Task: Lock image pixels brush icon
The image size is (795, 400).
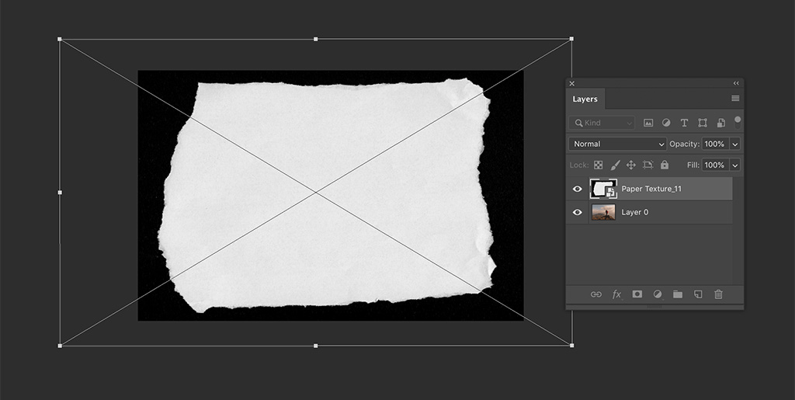Action: [615, 165]
